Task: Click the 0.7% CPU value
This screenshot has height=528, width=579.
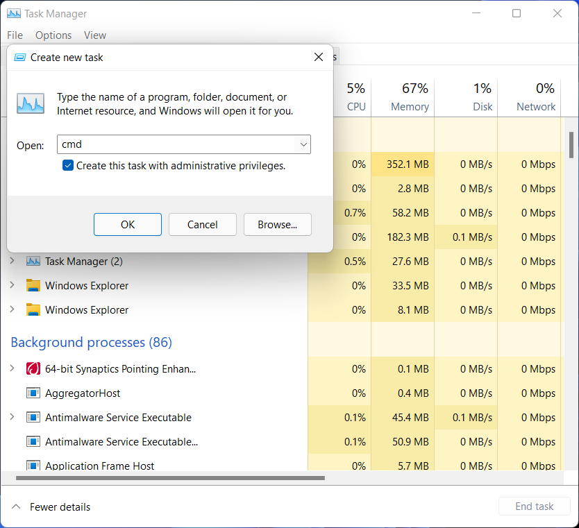Action: pyautogui.click(x=355, y=213)
